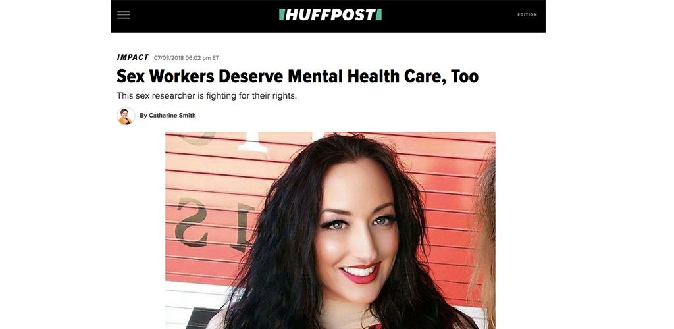
Task: Click "Sex Workers" in the headline
Action: tap(165, 76)
